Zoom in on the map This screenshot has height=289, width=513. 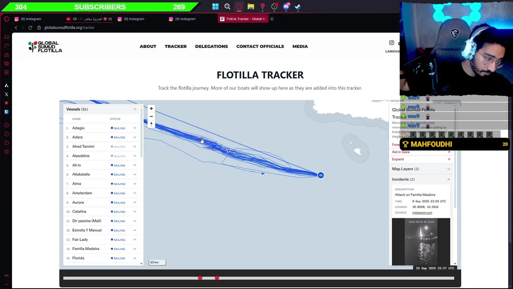pyautogui.click(x=151, y=108)
